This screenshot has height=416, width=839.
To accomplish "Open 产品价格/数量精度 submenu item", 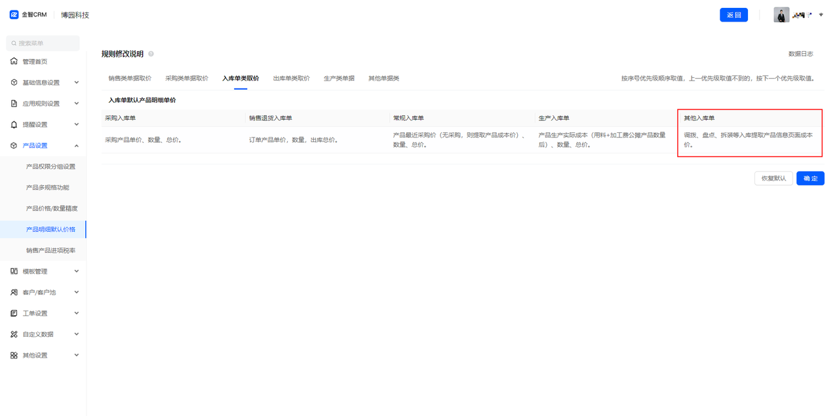I will click(x=52, y=208).
